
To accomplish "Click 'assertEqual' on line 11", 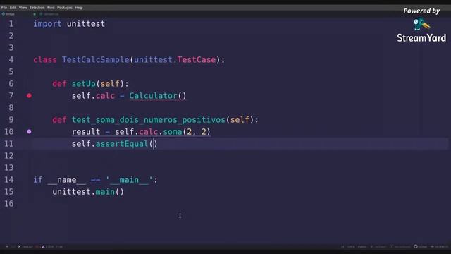I will coord(122,144).
